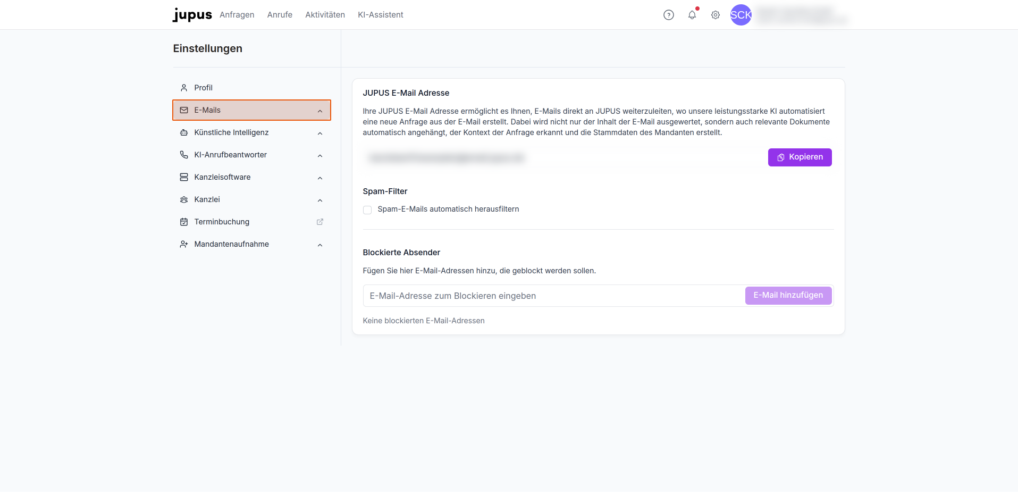Go to Aktivitäten
This screenshot has width=1018, height=494.
[325, 15]
